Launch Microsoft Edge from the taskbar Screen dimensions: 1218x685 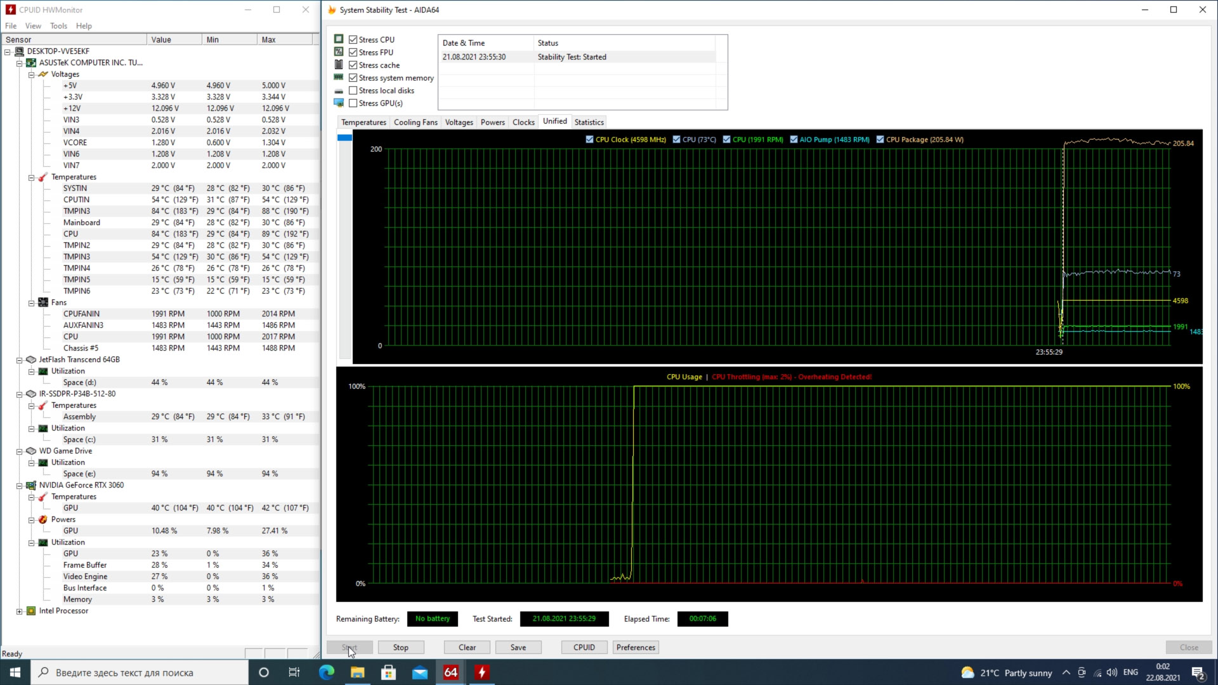click(326, 672)
